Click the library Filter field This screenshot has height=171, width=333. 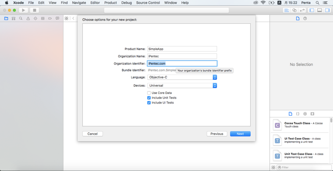[x=304, y=167]
